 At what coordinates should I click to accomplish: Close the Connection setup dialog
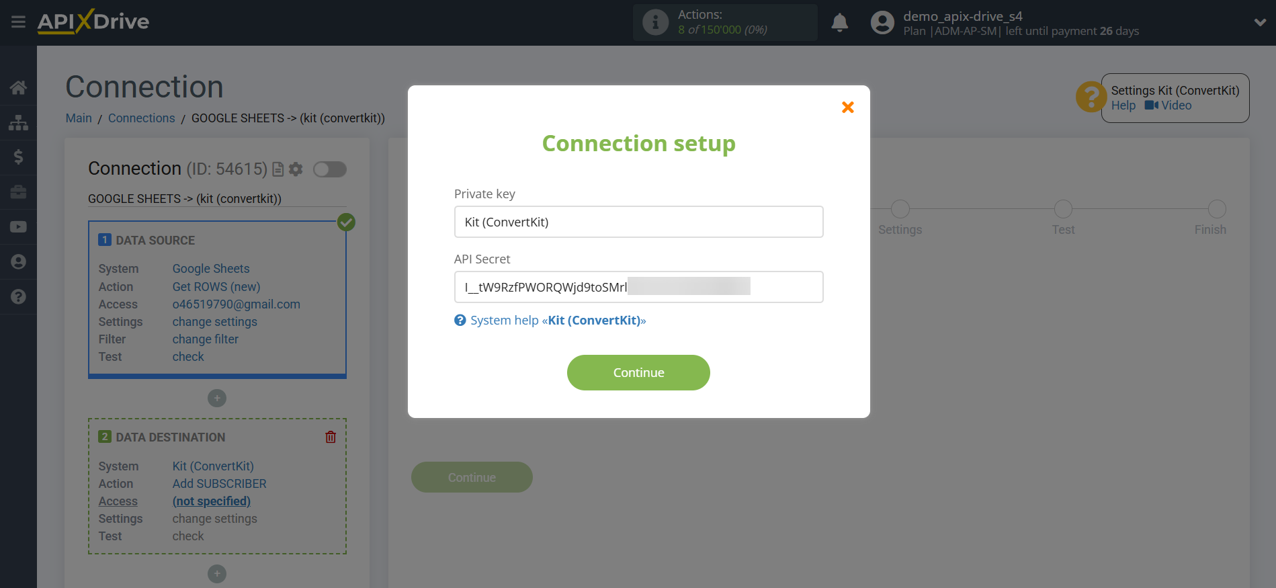847,107
